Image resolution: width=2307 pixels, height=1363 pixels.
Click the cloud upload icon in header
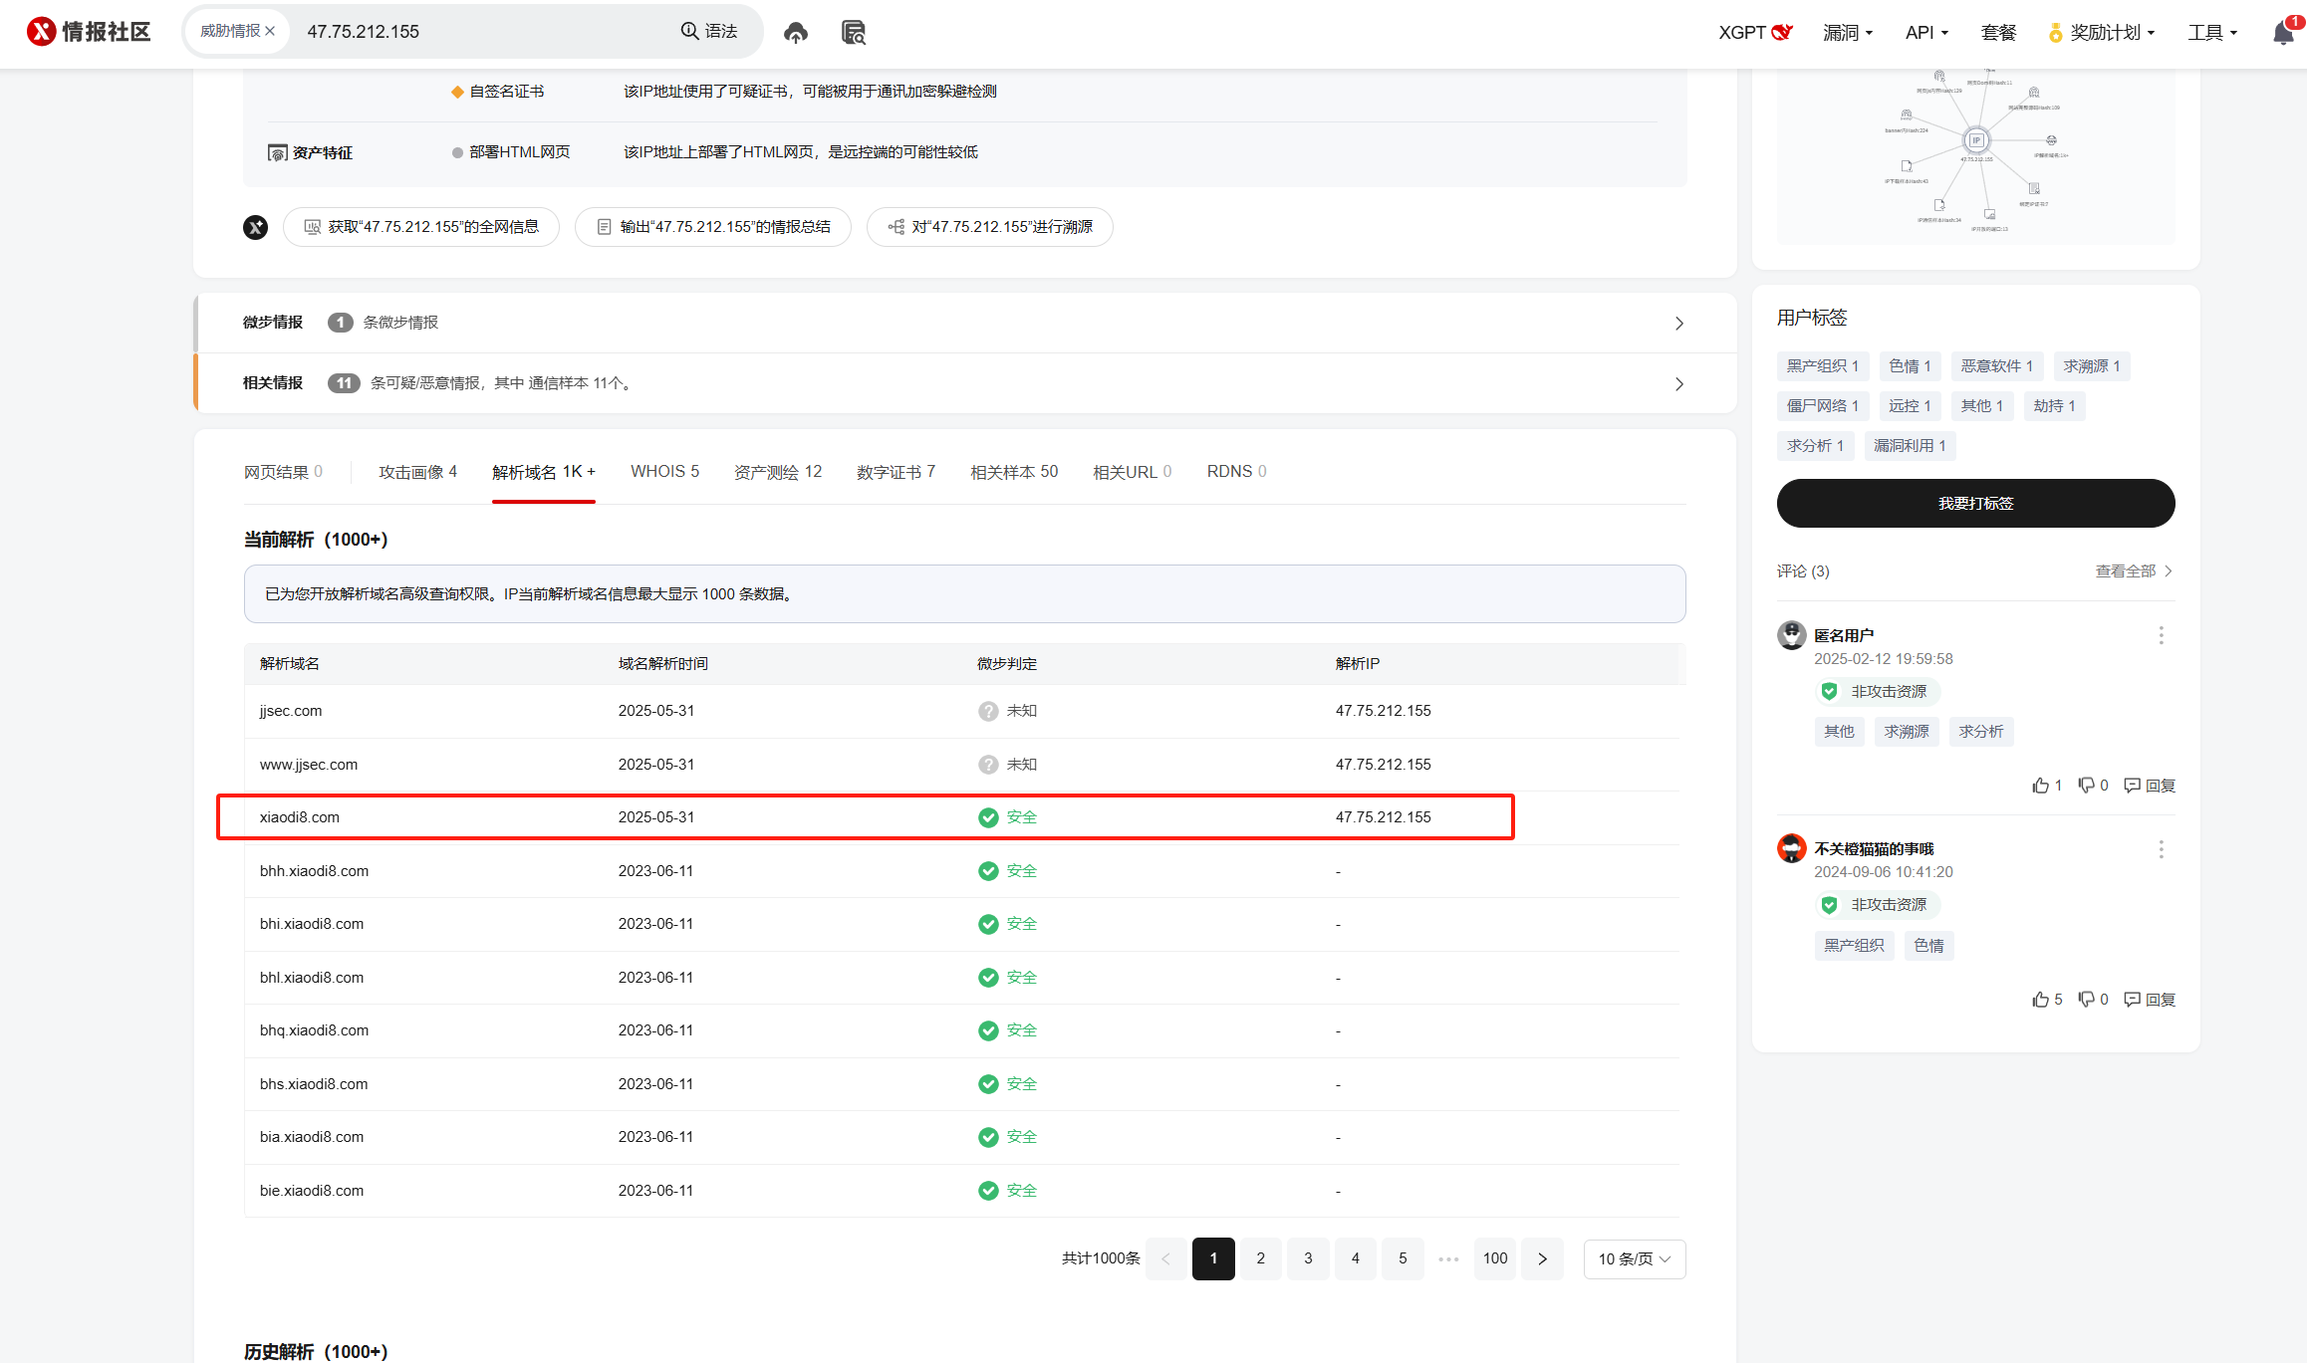coord(795,33)
